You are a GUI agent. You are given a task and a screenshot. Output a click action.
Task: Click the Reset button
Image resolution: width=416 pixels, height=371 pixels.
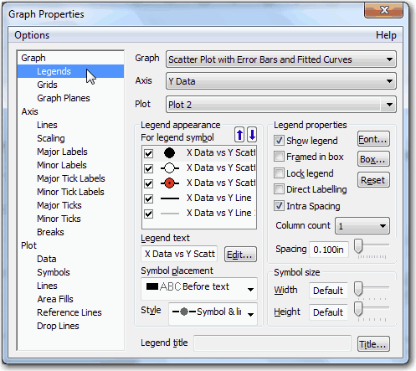pyautogui.click(x=373, y=180)
